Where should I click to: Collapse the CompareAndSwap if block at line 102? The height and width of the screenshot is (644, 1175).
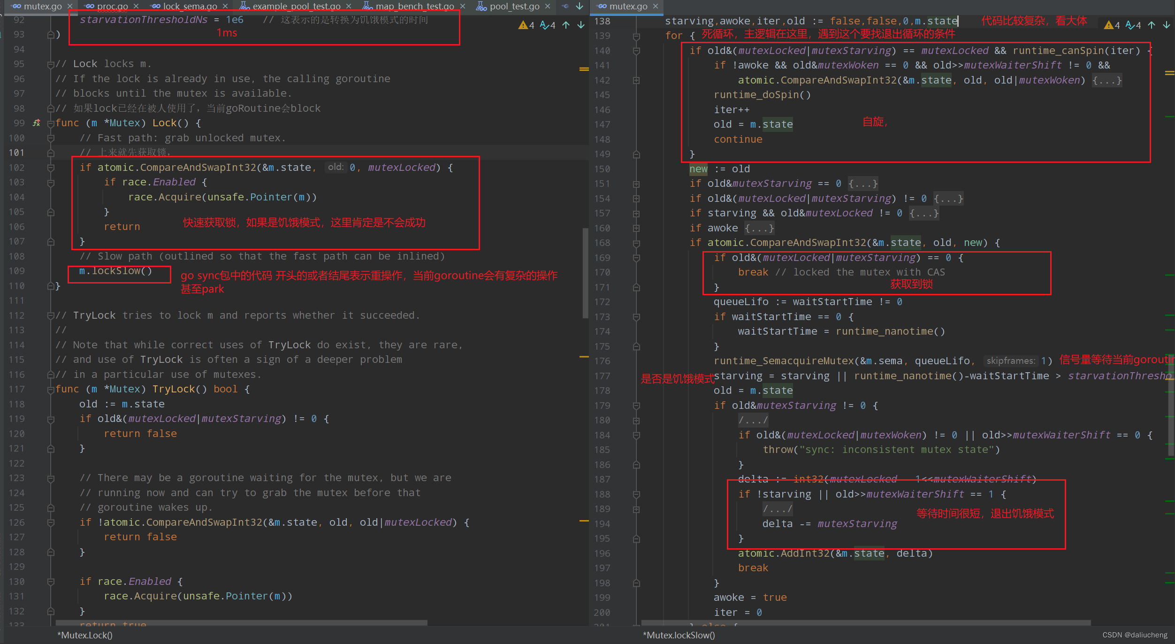click(x=51, y=168)
